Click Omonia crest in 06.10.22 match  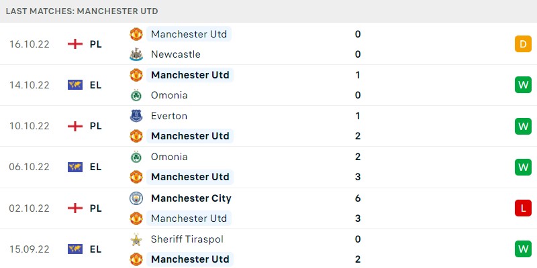(x=136, y=157)
